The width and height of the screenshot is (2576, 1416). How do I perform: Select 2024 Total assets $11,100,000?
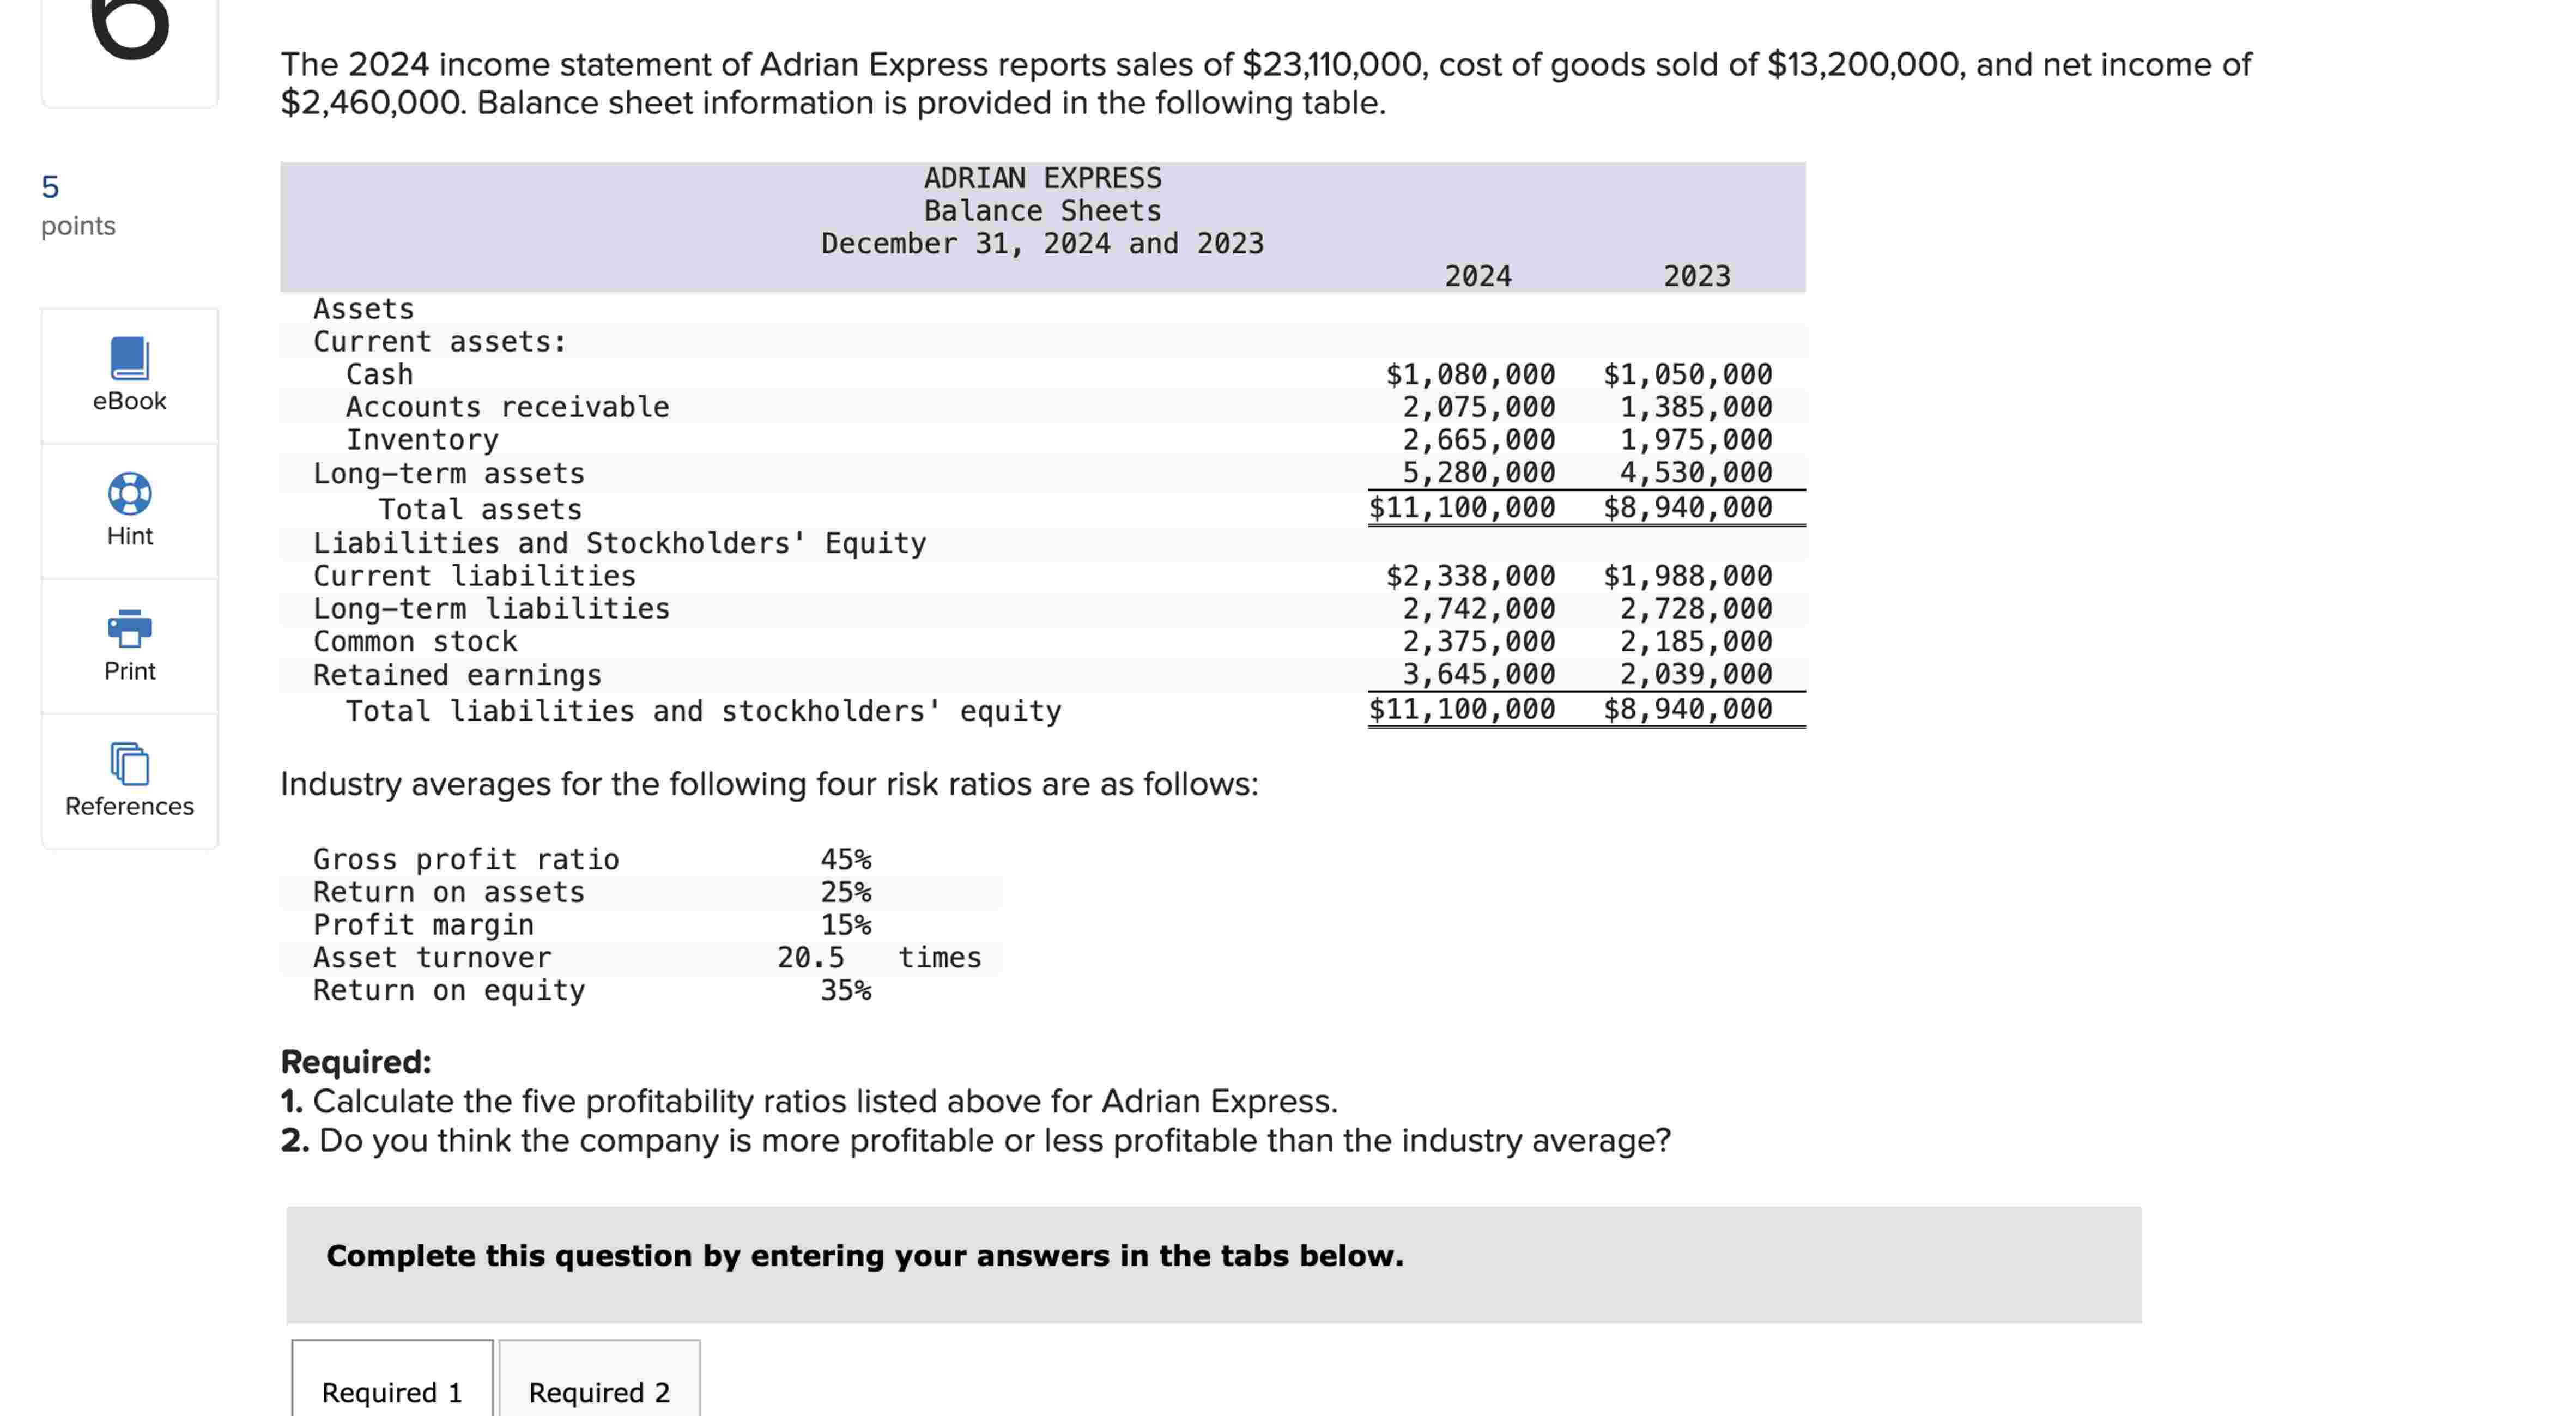[1462, 507]
